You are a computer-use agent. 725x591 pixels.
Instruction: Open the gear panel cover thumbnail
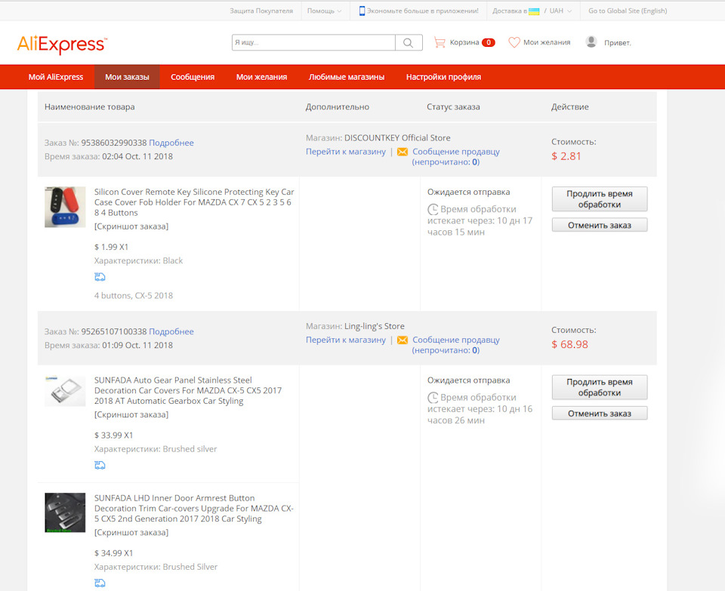click(65, 390)
